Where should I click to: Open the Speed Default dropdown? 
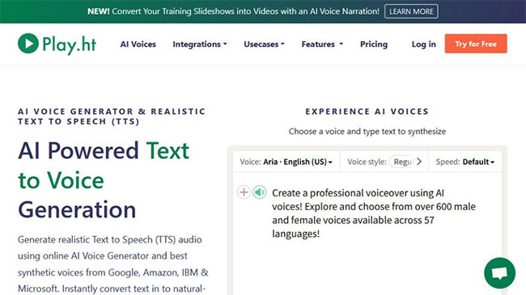(x=465, y=162)
